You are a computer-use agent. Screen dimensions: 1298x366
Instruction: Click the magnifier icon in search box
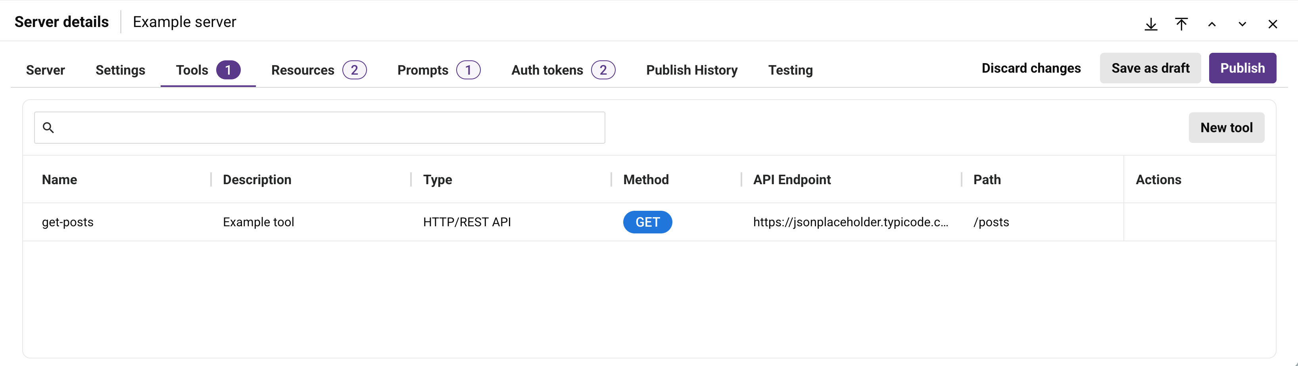point(48,127)
